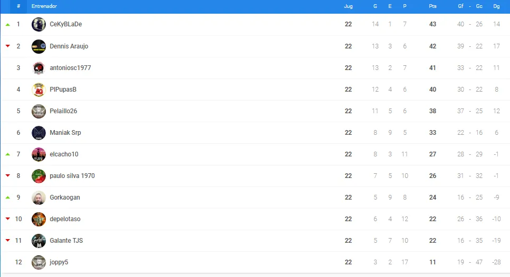Click the Dg column header
The height and width of the screenshot is (277, 510).
(x=496, y=6)
